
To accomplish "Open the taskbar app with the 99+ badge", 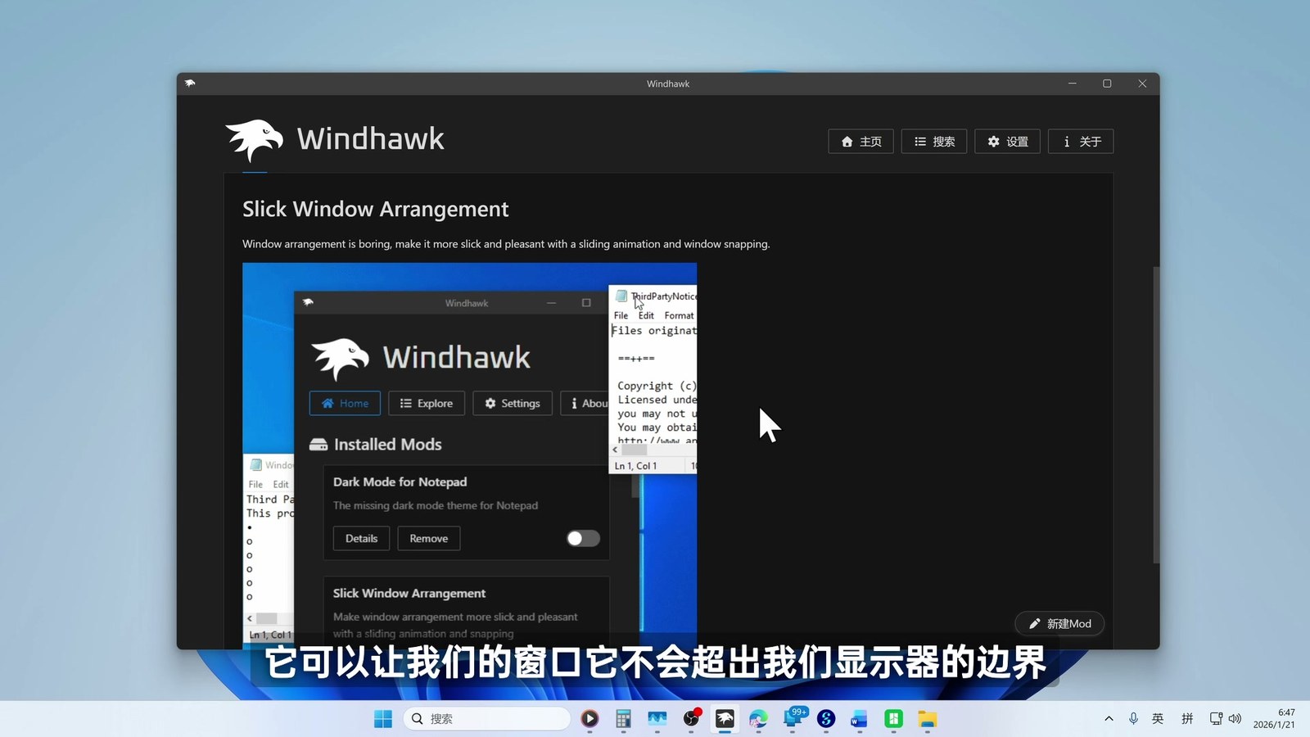I will point(793,718).
